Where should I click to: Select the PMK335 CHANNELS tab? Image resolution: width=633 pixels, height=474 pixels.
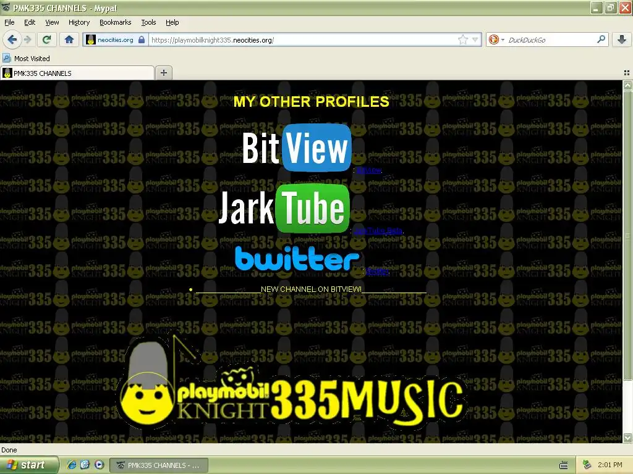pyautogui.click(x=77, y=73)
